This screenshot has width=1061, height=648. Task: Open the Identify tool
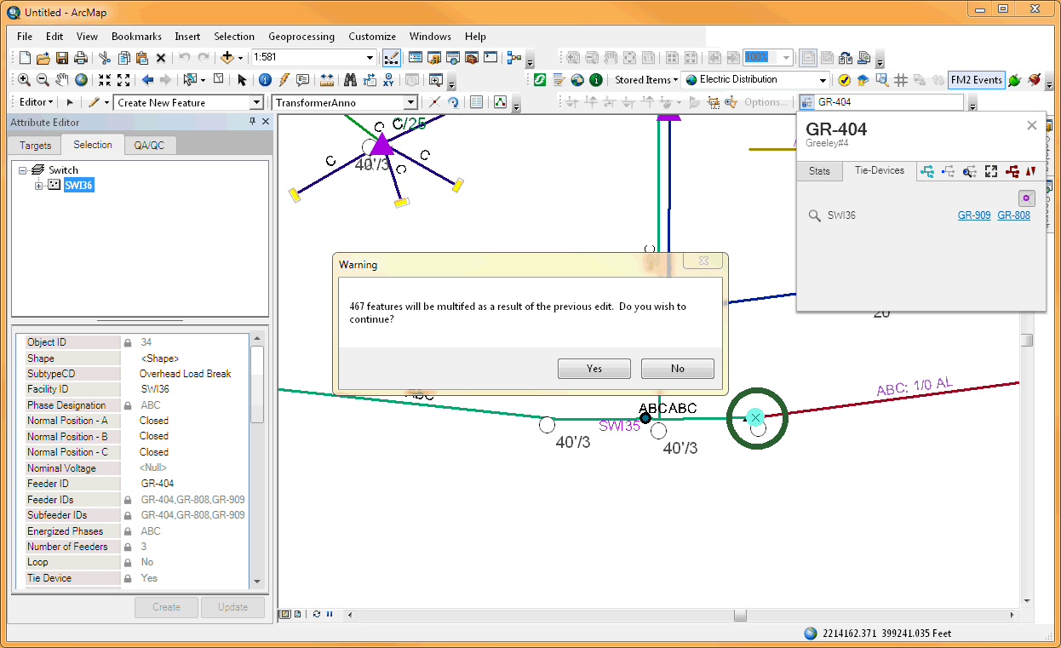click(x=266, y=79)
